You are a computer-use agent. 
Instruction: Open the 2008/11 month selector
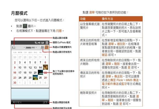pyautogui.click(x=30, y=47)
